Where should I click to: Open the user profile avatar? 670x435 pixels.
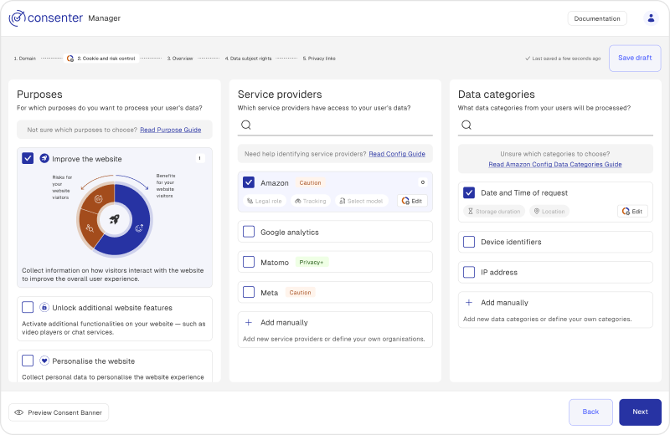coord(651,18)
